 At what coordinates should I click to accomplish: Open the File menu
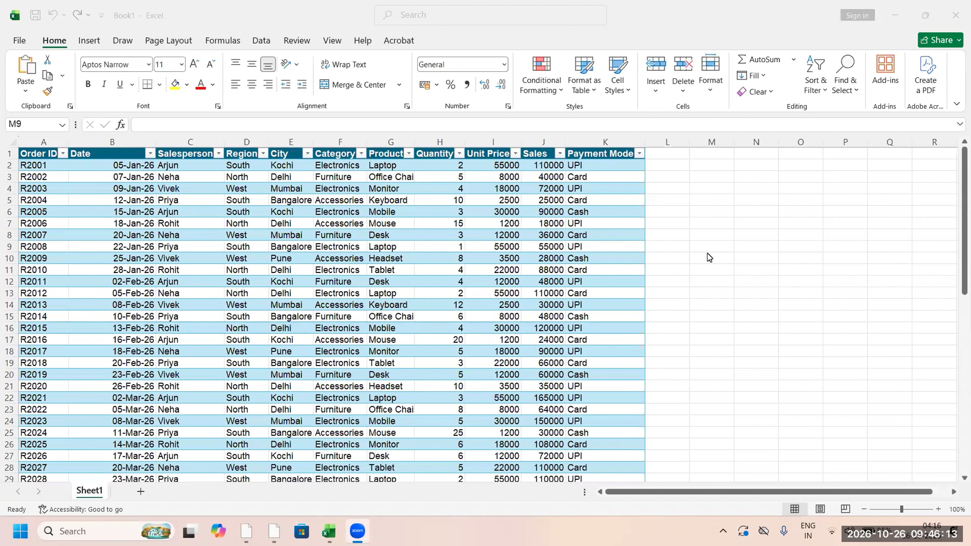click(19, 40)
